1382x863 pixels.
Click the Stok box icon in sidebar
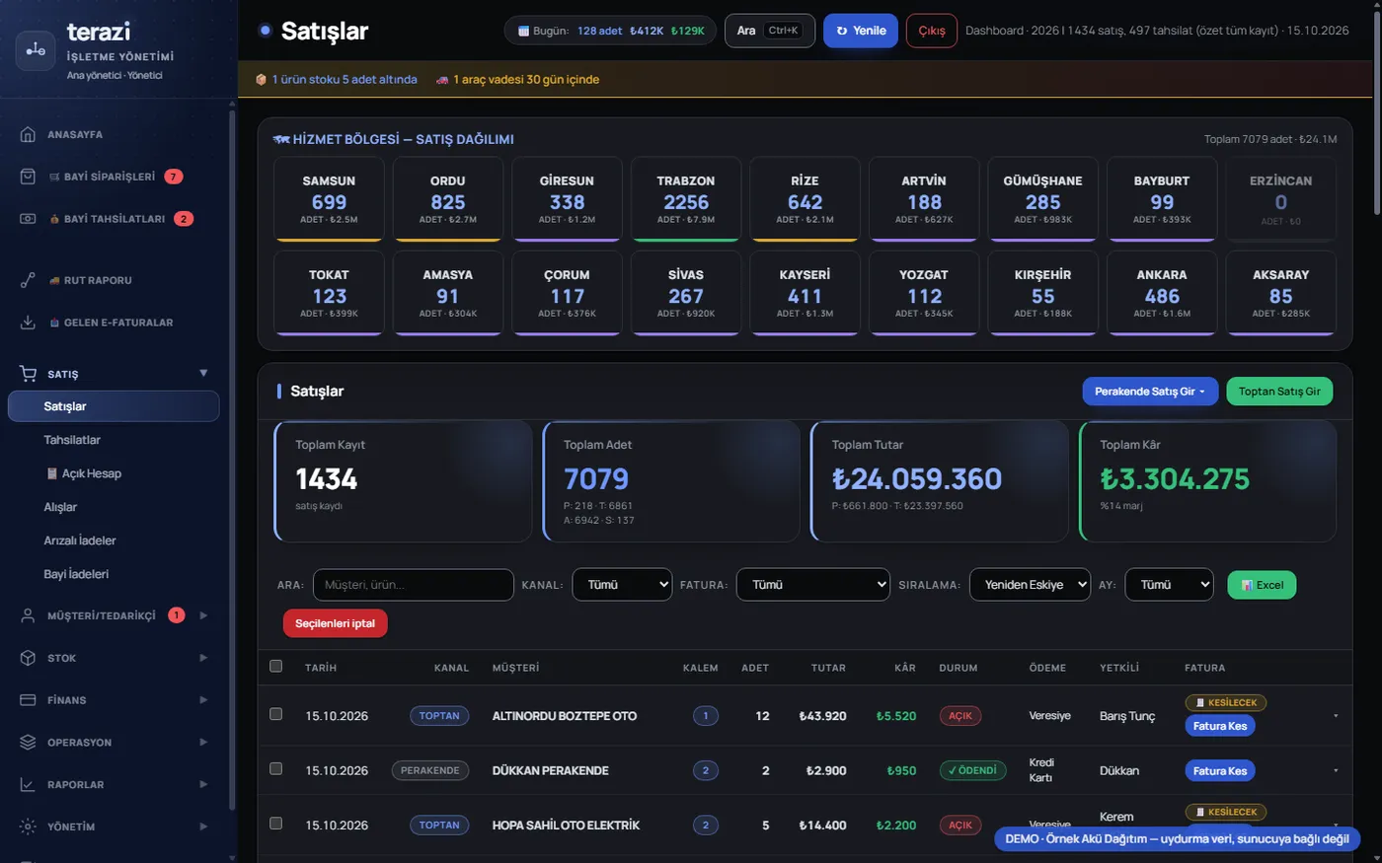[28, 658]
